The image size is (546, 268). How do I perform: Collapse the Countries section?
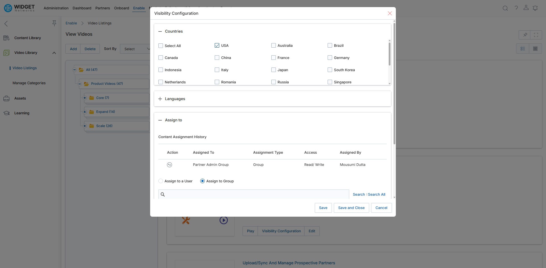(x=160, y=31)
